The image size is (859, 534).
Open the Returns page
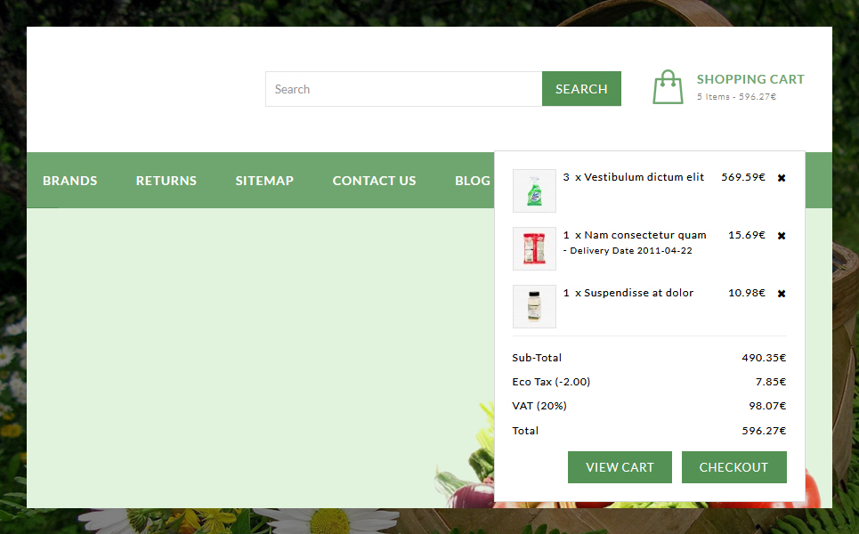166,181
